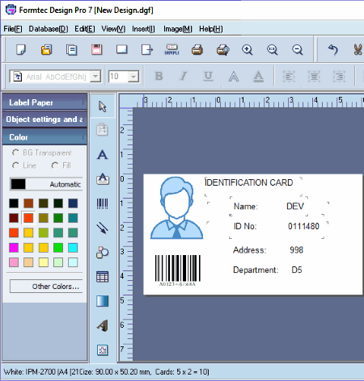Select the Fill radio button
364x381 pixels.
[x=55, y=165]
